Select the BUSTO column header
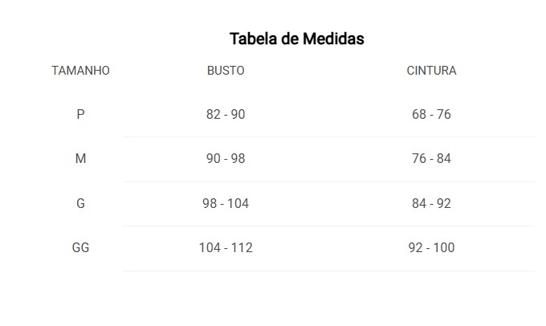The width and height of the screenshot is (546, 326). tap(226, 71)
